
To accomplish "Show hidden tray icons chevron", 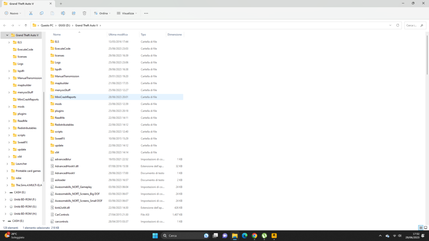I will coord(380,235).
